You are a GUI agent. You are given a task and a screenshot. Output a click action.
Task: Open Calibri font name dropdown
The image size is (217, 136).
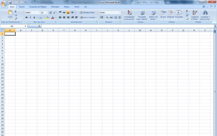pyautogui.click(x=40, y=13)
